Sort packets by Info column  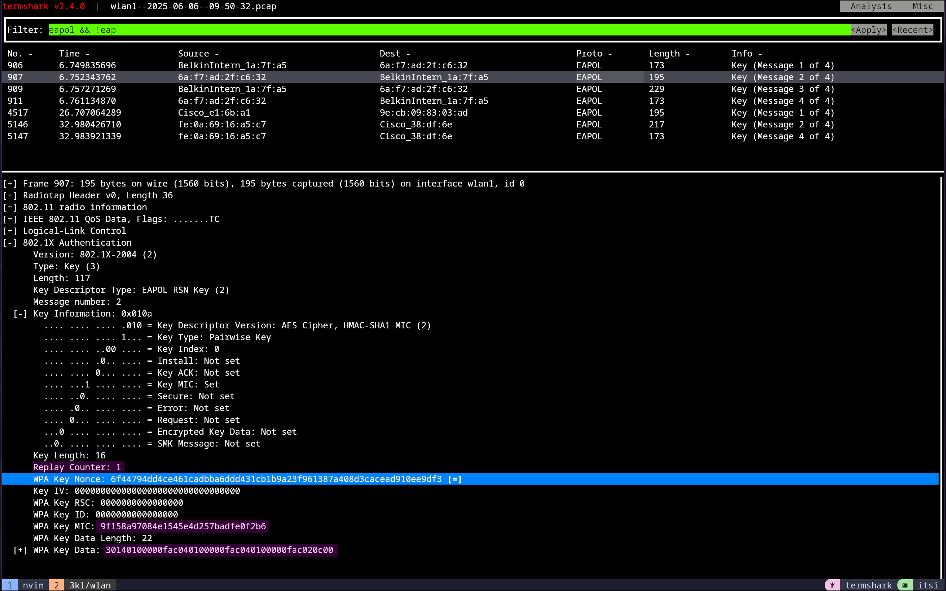tap(746, 54)
